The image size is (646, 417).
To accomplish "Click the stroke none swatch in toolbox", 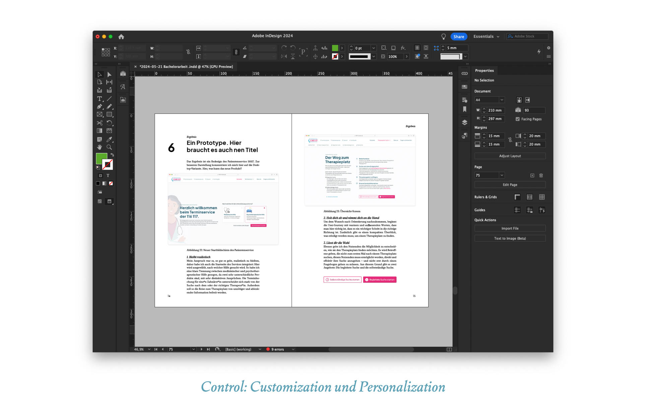I will (x=108, y=165).
